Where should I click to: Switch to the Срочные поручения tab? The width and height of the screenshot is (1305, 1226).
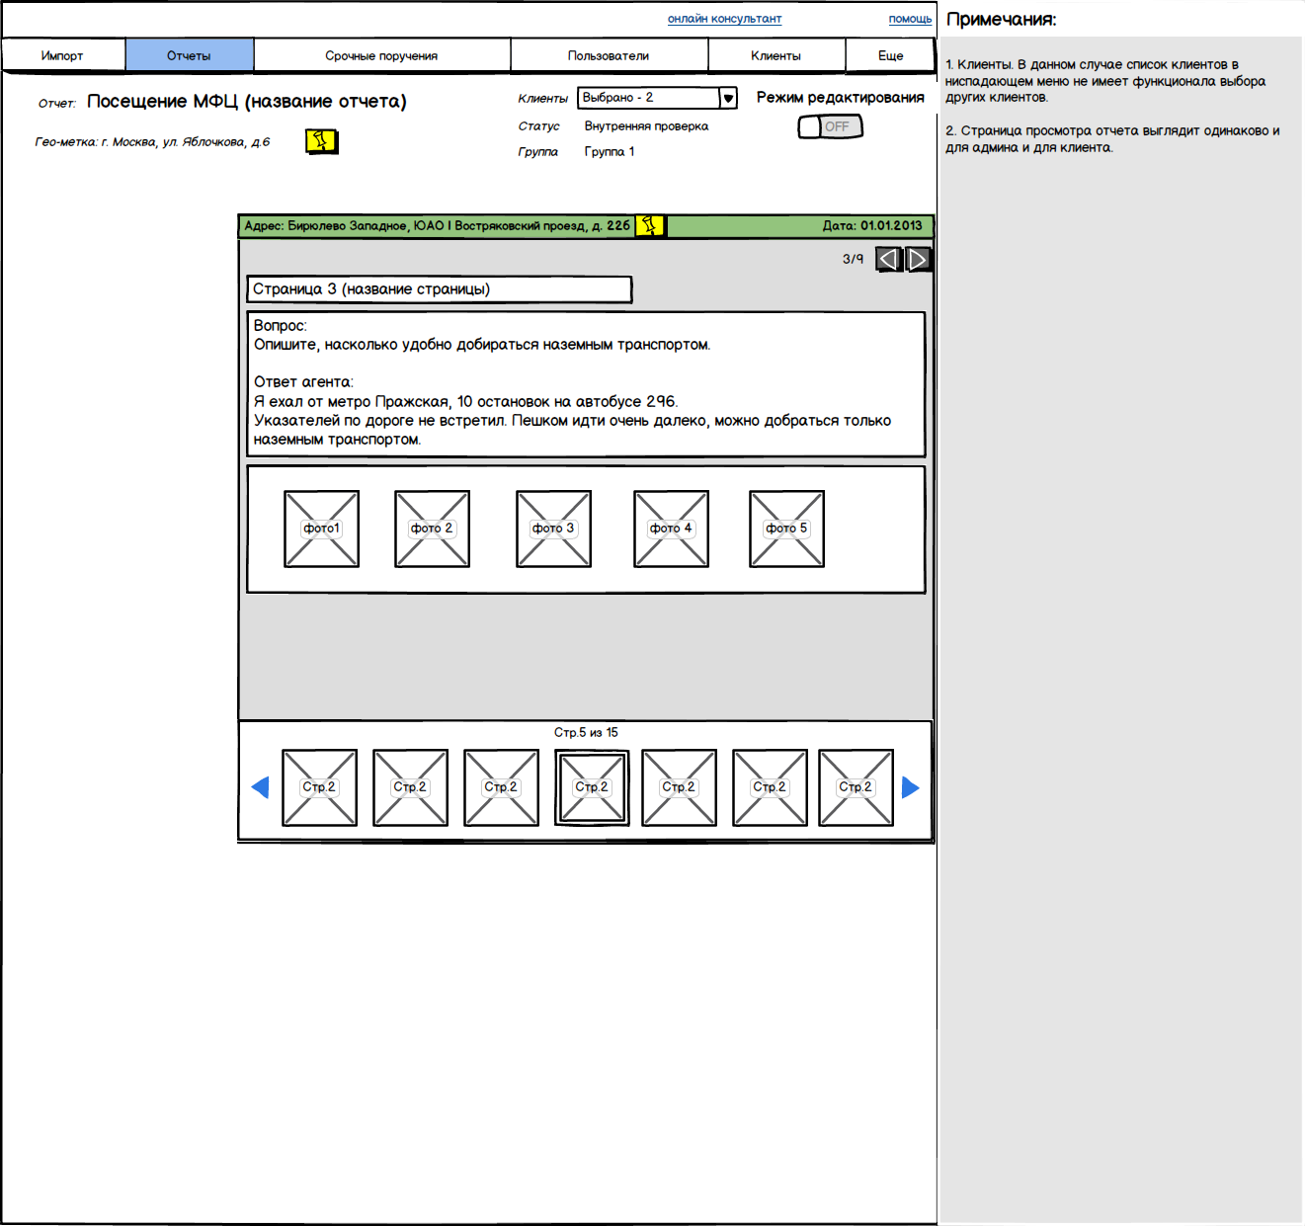tap(381, 55)
